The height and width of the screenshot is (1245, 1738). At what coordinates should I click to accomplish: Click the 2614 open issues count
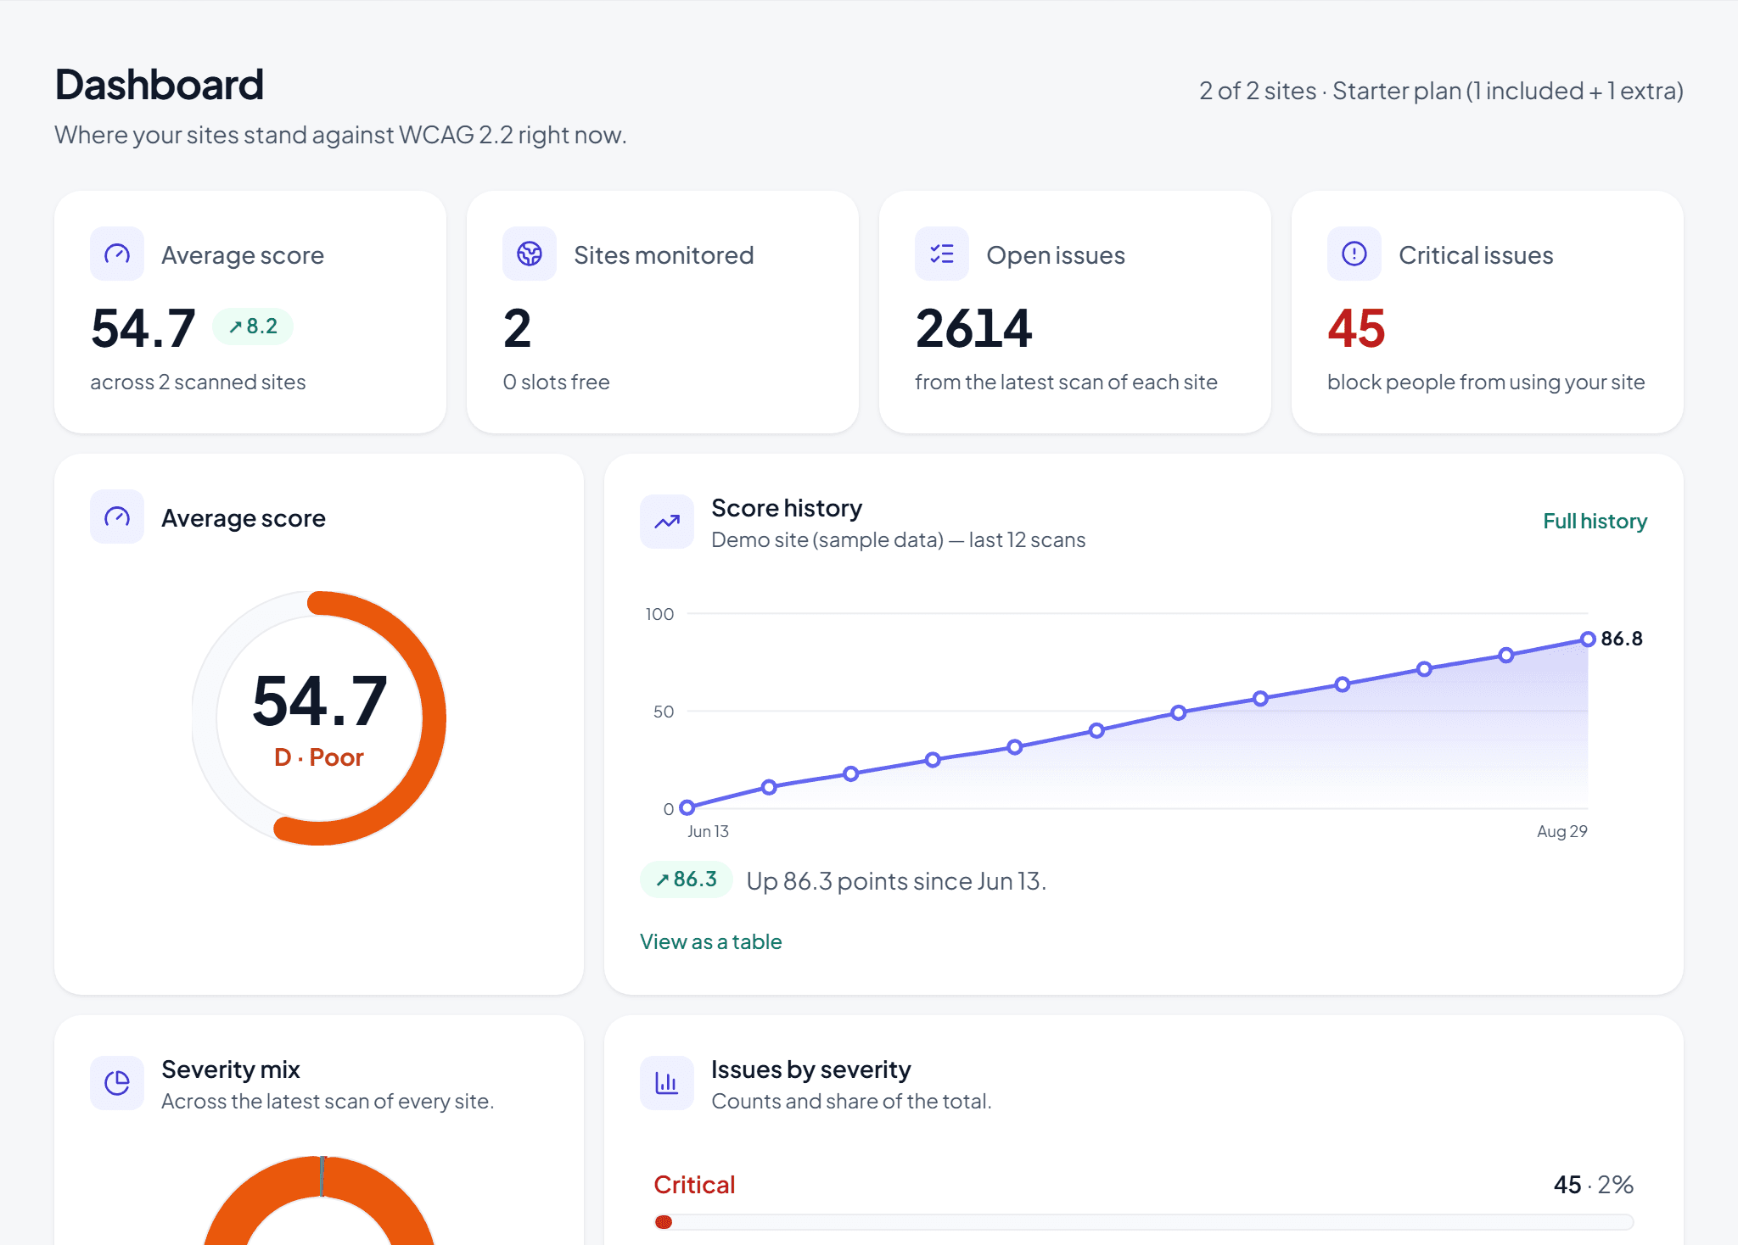973,328
